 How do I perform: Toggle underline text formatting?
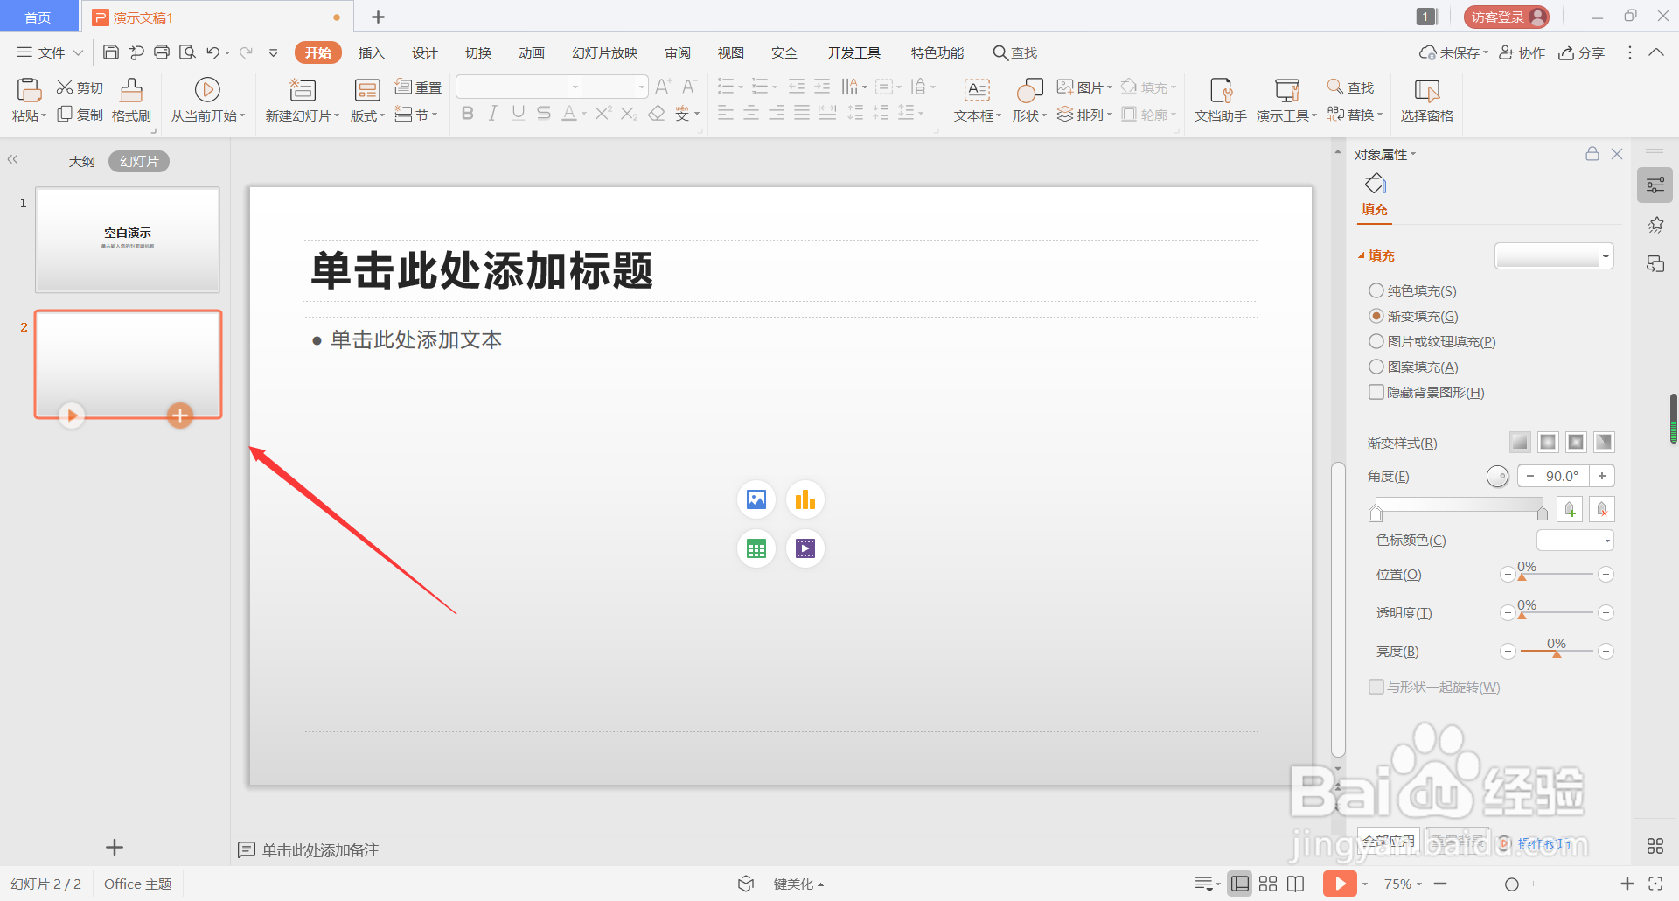pyautogui.click(x=519, y=113)
